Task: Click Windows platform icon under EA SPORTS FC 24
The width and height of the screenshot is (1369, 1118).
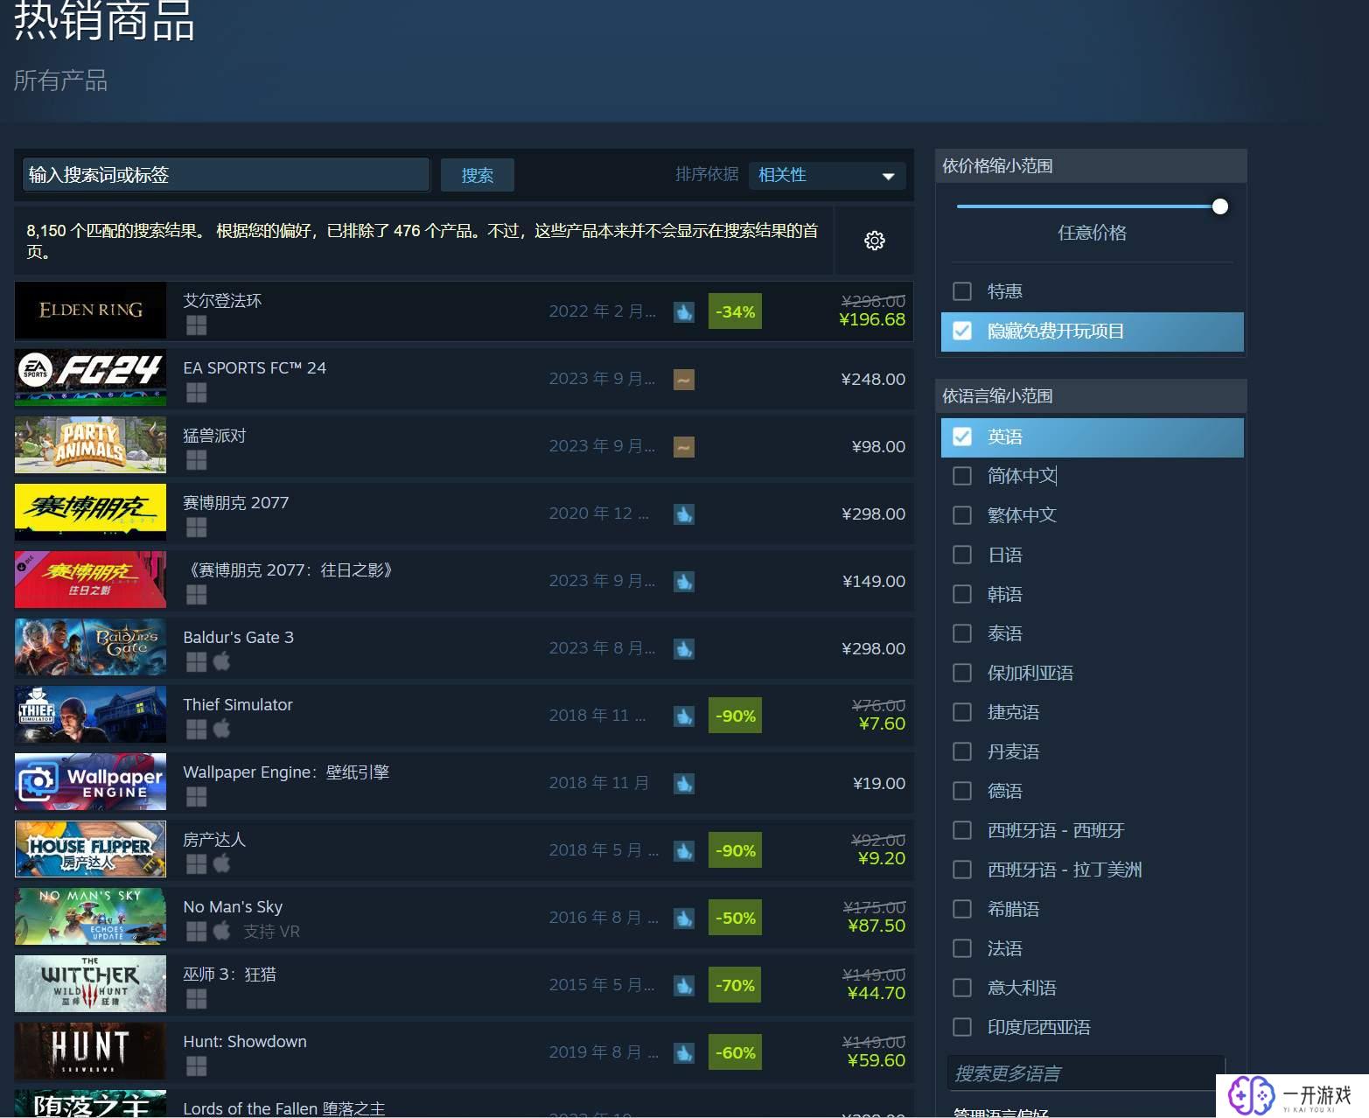Action: pyautogui.click(x=197, y=393)
